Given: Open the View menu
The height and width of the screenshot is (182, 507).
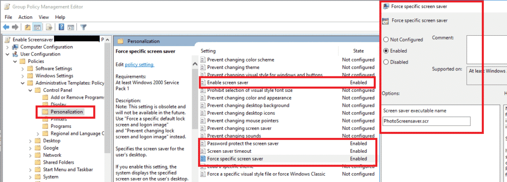Looking at the screenshot, I should tap(44, 17).
